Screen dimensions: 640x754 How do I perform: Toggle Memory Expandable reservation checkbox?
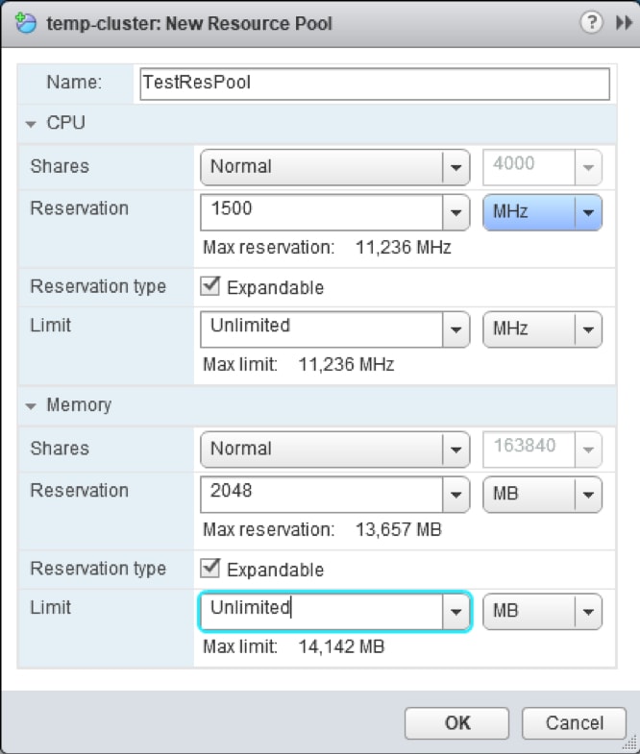[x=211, y=570]
